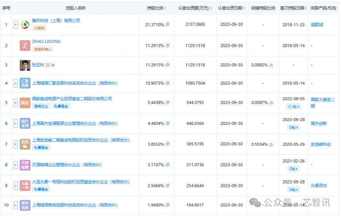Click the relation count badge 39 next to 张亚林

click(51, 65)
